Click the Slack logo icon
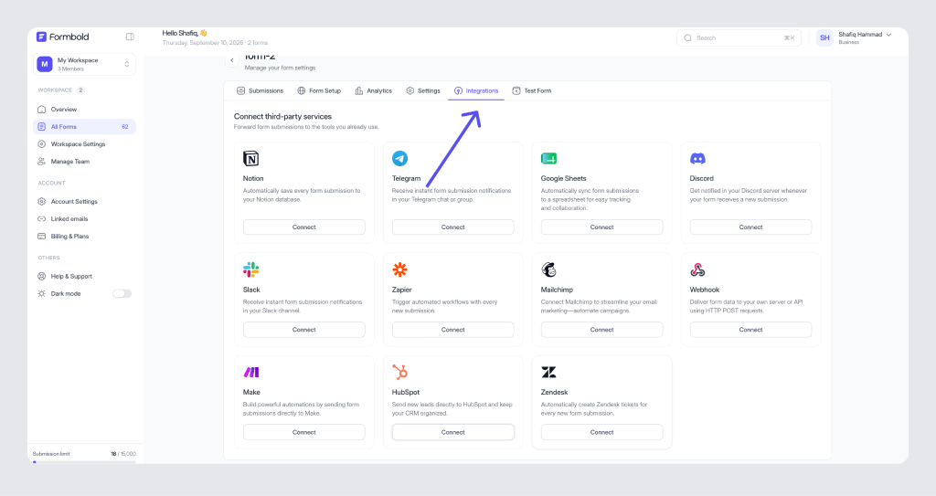Image resolution: width=936 pixels, height=496 pixels. click(x=250, y=269)
